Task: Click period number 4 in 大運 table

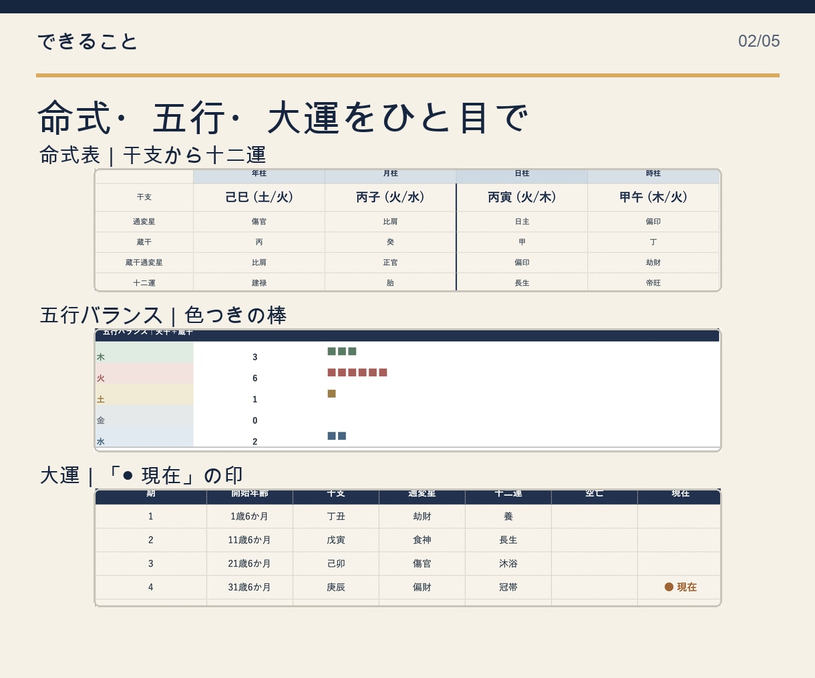Action: click(151, 587)
